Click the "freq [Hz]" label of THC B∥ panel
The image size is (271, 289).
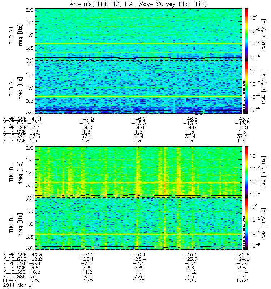click(x=20, y=224)
